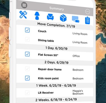Select the clipboard checklist icon
The height and width of the screenshot is (103, 106).
click(x=88, y=20)
